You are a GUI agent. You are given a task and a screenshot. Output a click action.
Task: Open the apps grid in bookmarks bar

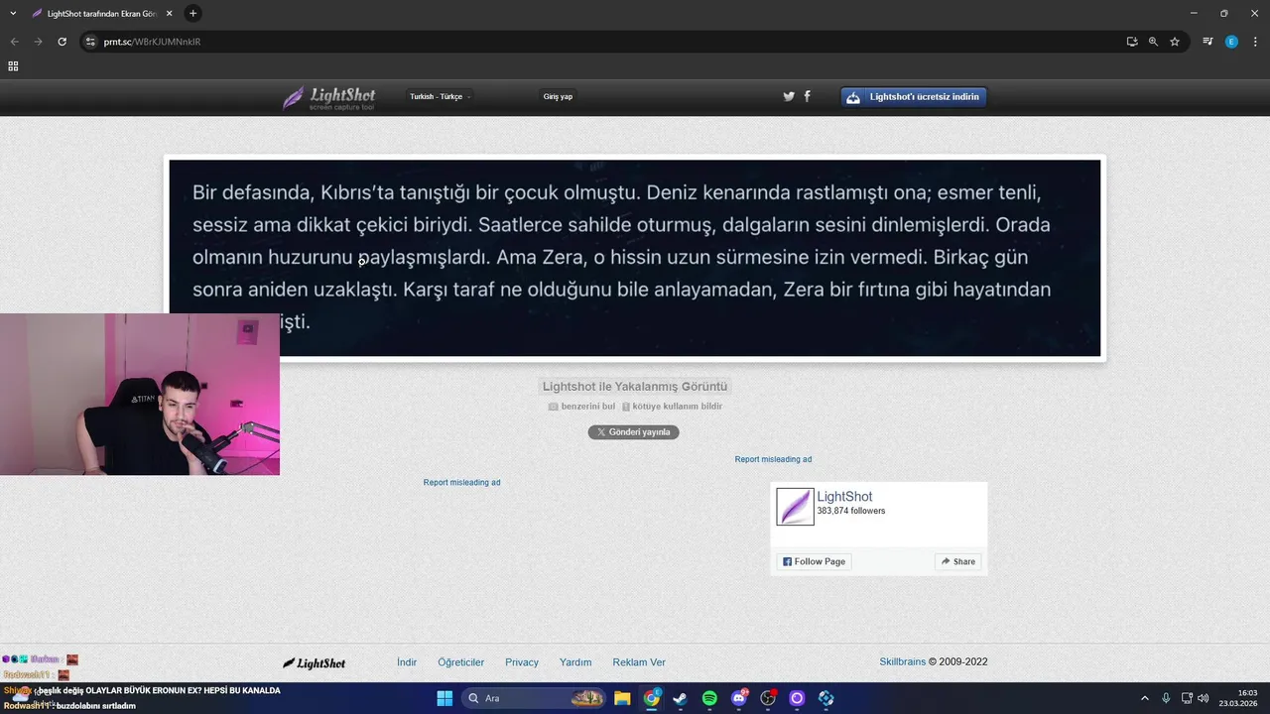13,66
